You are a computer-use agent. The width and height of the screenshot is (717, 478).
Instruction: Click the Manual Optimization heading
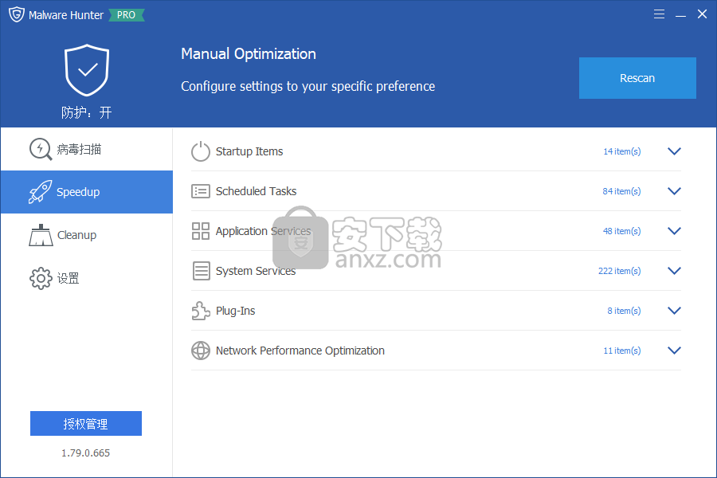tap(249, 54)
